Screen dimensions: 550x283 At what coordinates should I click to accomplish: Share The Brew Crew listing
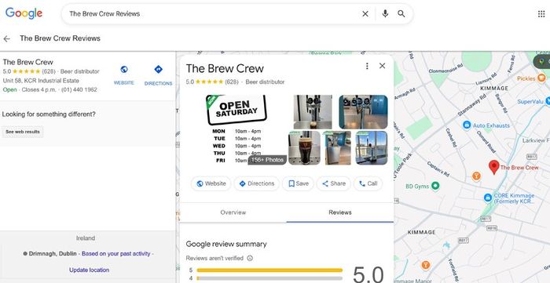point(334,183)
